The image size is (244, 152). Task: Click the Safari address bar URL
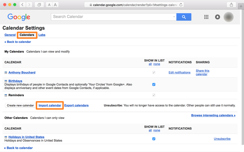pyautogui.click(x=135, y=5)
